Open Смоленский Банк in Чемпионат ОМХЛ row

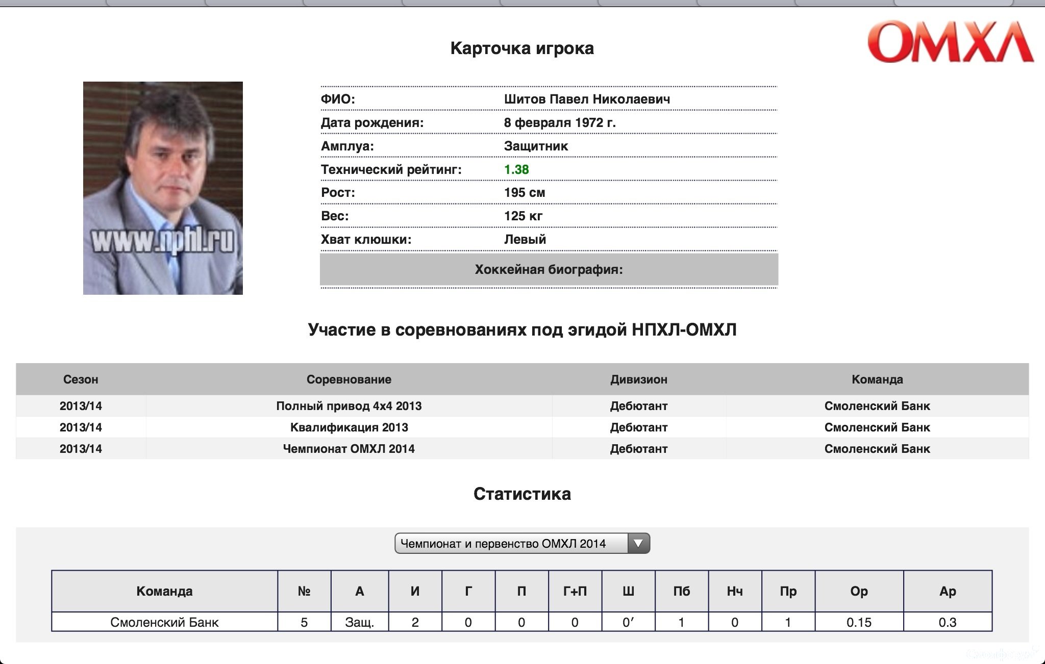click(877, 449)
